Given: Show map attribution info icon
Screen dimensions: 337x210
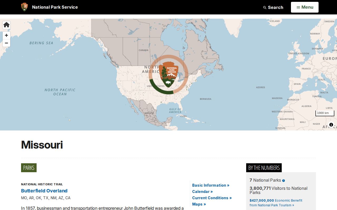Looking at the screenshot, I should click(x=331, y=125).
